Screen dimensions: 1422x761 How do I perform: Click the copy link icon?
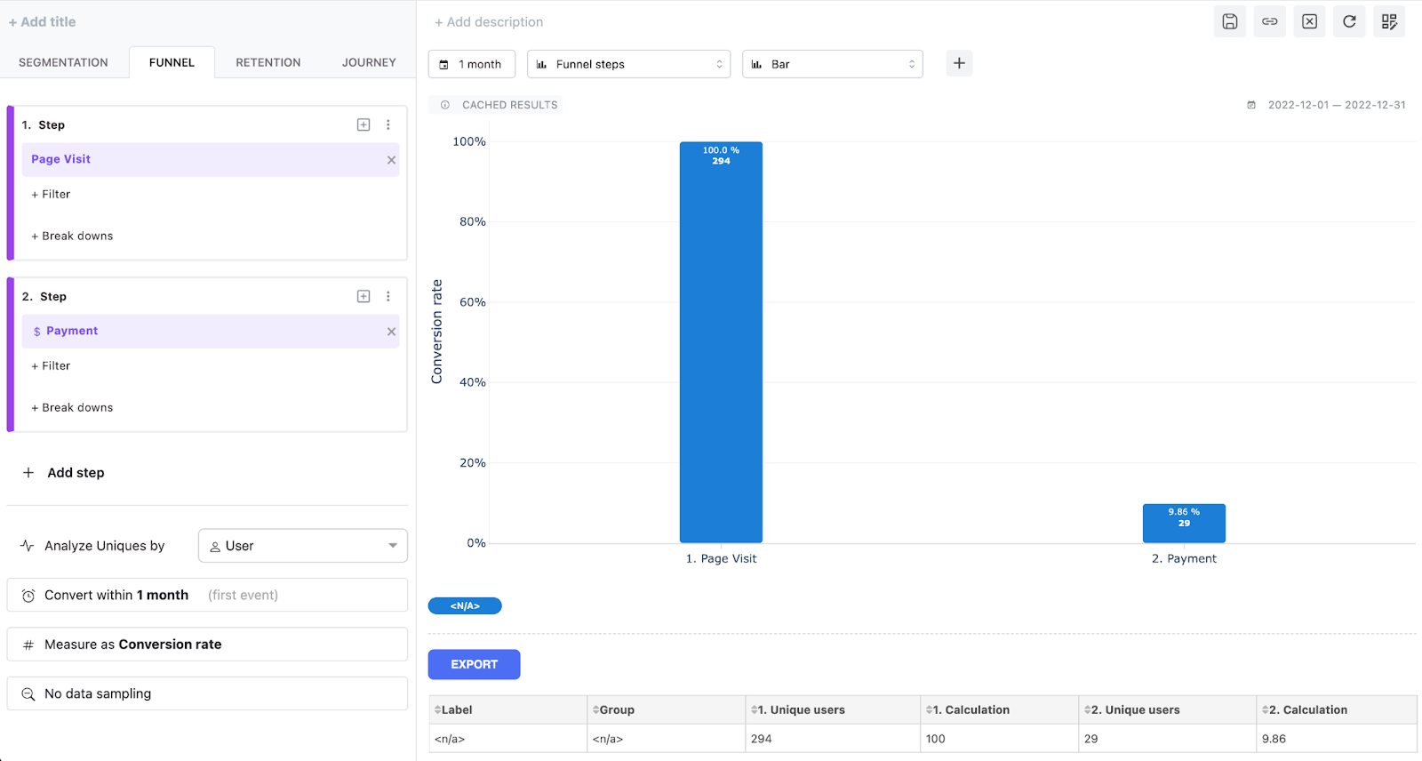(x=1269, y=21)
